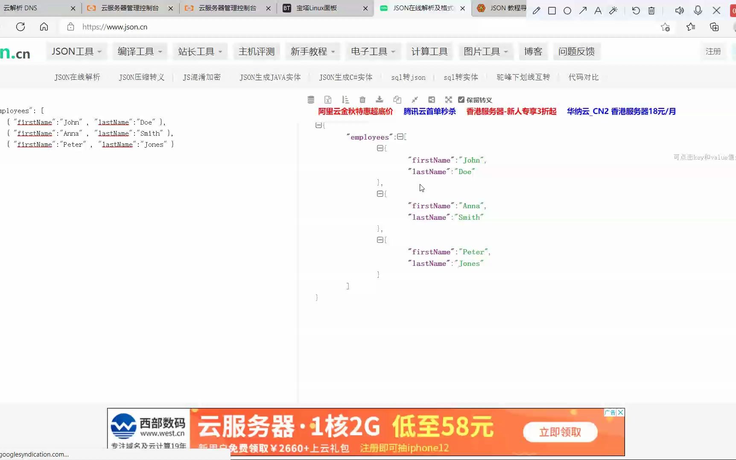Click the sql转实体 link

[x=461, y=77]
